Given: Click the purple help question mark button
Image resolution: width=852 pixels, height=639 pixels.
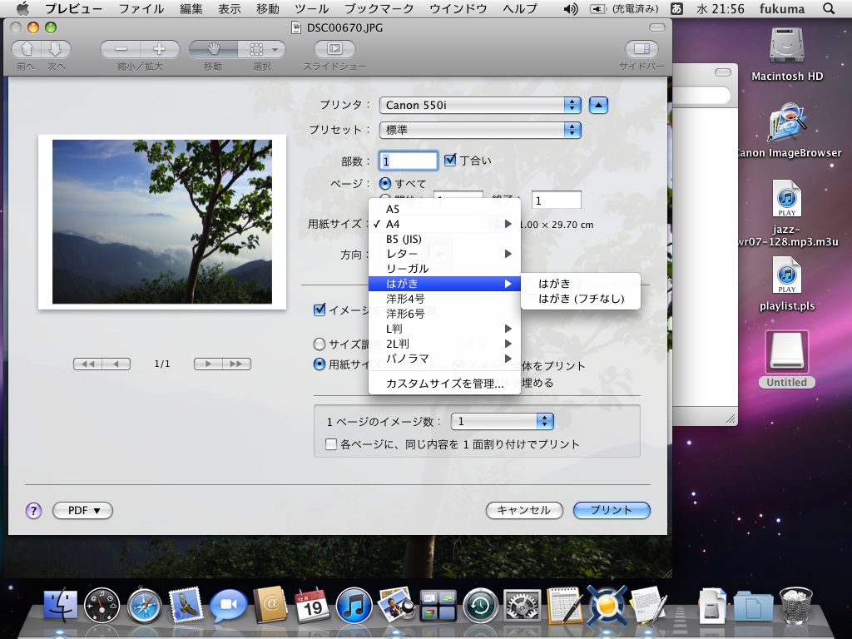Looking at the screenshot, I should [33, 510].
